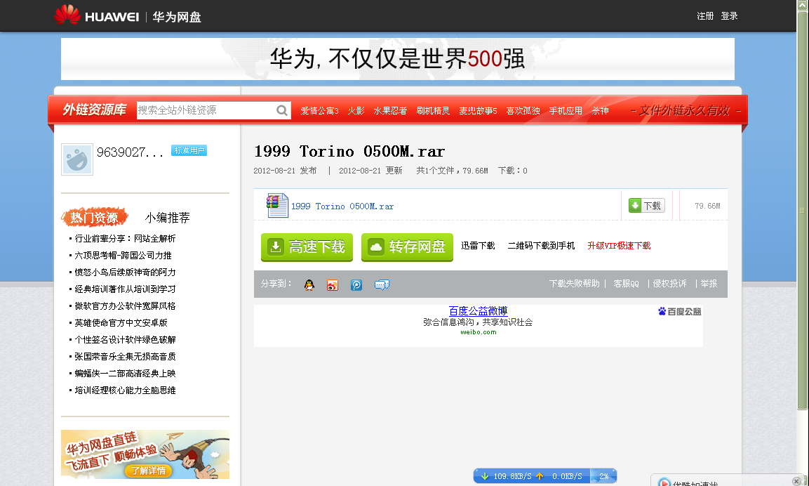Share via chat bubbles icon
The width and height of the screenshot is (809, 486).
tap(382, 285)
